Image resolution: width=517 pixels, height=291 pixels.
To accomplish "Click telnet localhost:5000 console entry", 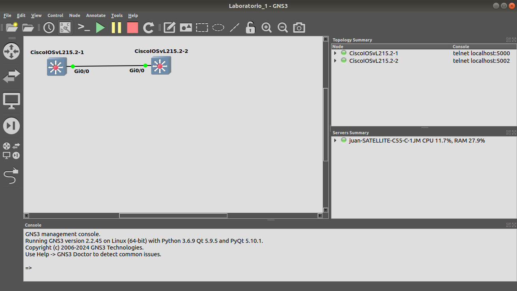I will 481,53.
